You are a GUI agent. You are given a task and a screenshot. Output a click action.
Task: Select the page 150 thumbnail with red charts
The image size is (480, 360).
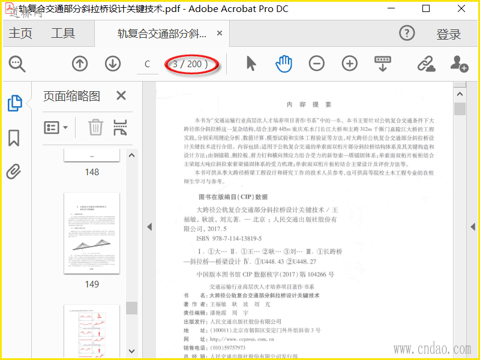[x=92, y=331]
